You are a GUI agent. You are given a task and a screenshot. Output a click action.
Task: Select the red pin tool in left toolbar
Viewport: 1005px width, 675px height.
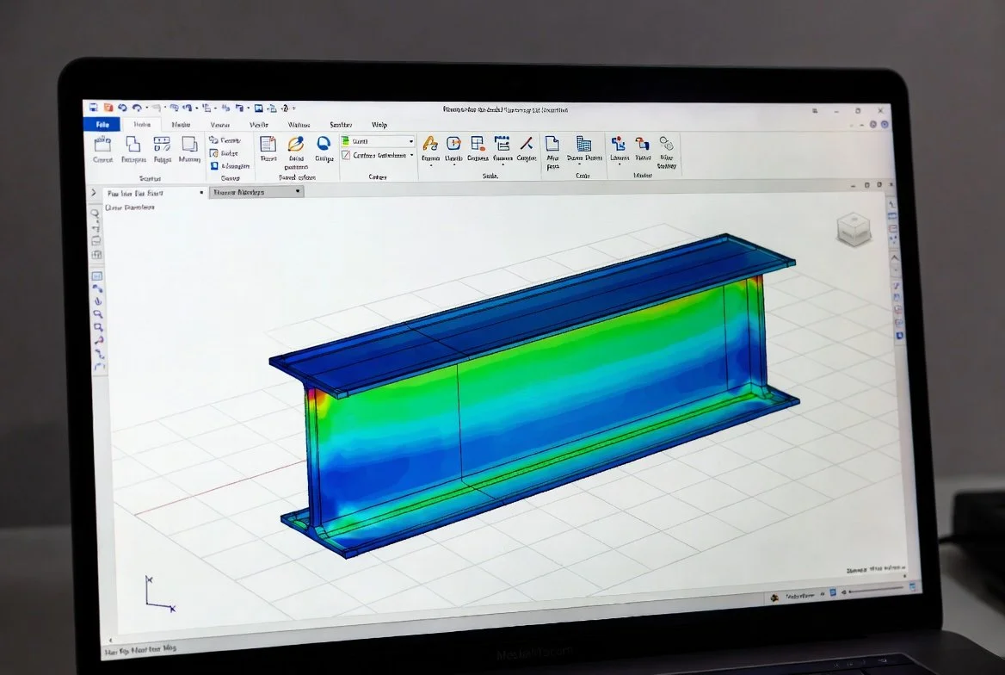99,341
